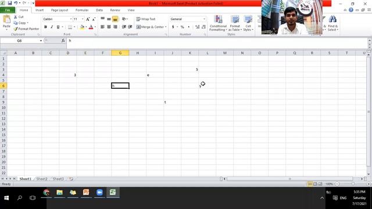Toggle the highlighted Bottom Align button
Screen dimensions: 372x209
[115, 19]
